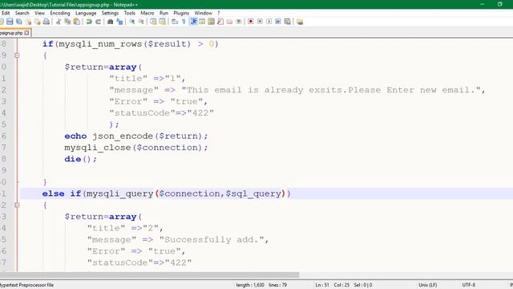Image resolution: width=513 pixels, height=289 pixels.
Task: Click the last toolbar icon after macros
Action: [x=300, y=22]
